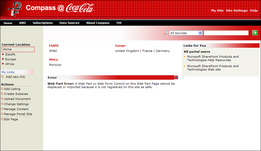Open the Europe area heading link
Viewport: 261px width, 151px height.
tap(120, 46)
